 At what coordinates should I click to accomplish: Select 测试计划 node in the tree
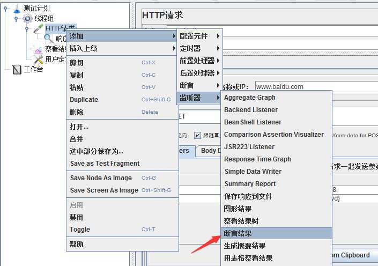point(36,9)
